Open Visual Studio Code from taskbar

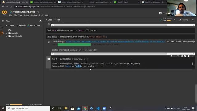[98, 108]
